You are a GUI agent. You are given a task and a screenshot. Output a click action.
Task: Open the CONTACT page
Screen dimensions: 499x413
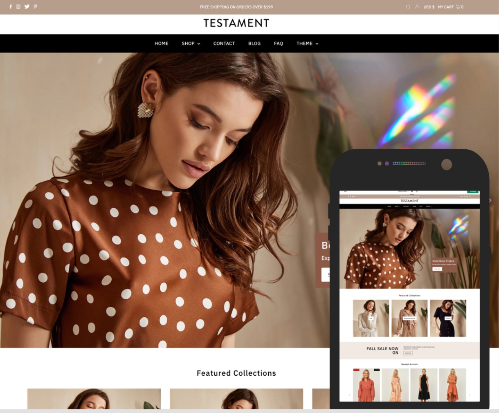point(224,43)
